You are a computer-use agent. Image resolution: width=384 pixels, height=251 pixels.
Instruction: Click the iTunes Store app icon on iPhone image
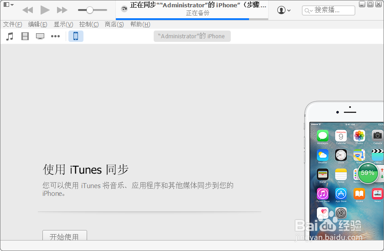coord(322,194)
